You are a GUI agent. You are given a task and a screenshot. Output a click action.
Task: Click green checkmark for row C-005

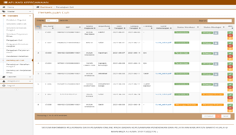pos(230,74)
